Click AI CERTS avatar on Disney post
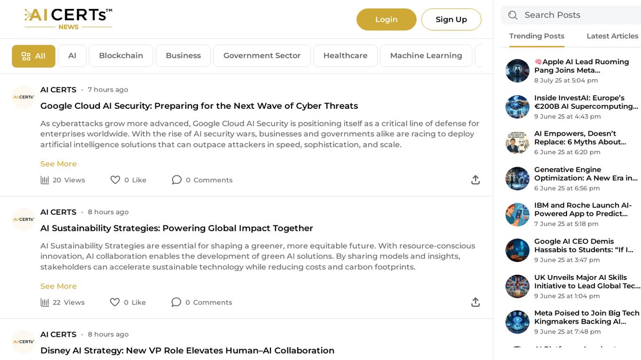Image resolution: width=641 pixels, height=360 pixels. [x=24, y=342]
